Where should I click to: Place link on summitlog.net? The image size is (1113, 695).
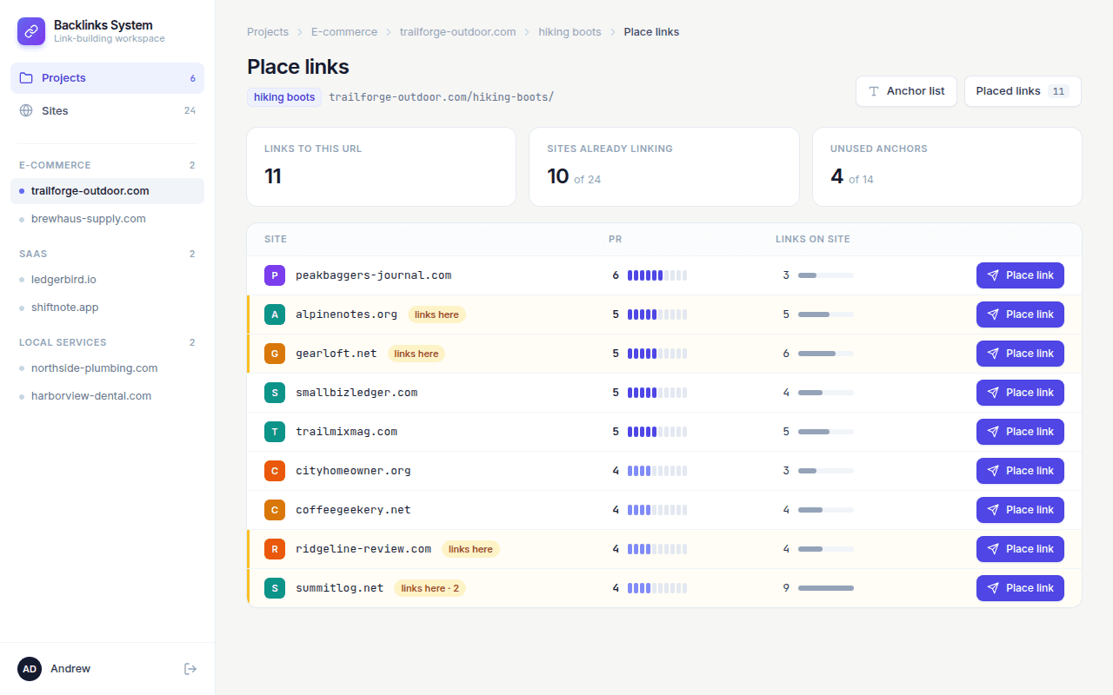tap(1020, 588)
